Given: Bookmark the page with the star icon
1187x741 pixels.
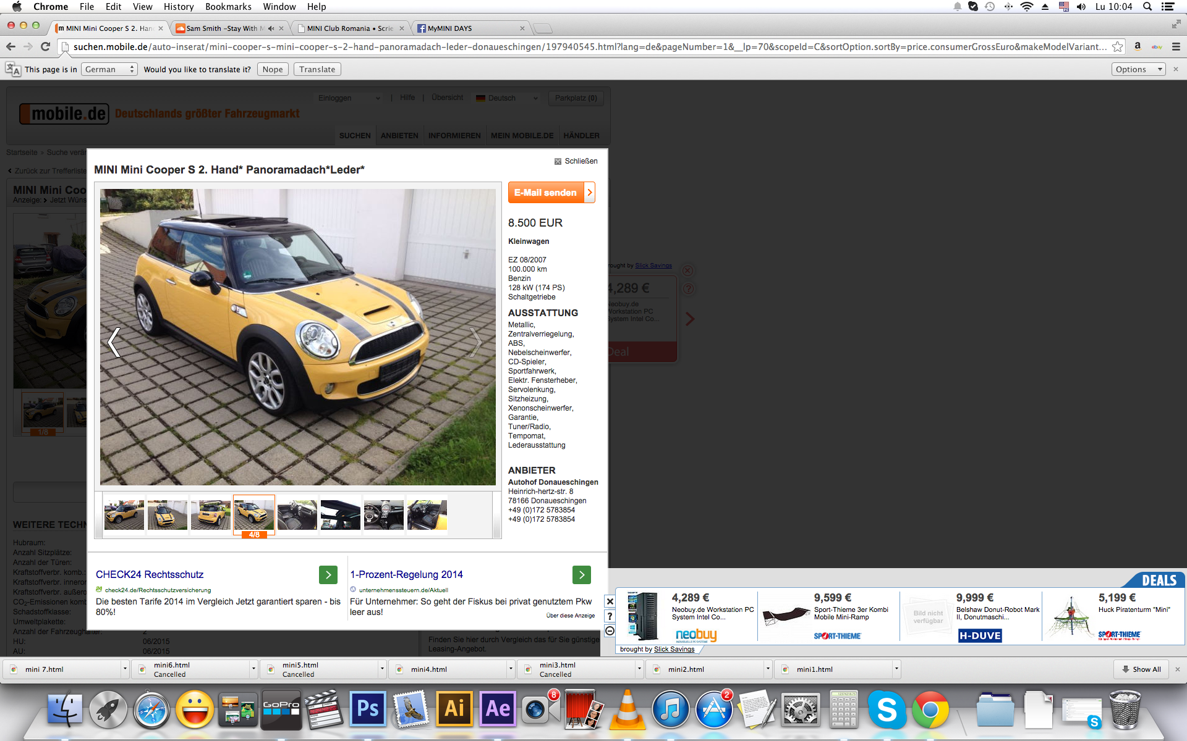Looking at the screenshot, I should click(x=1117, y=47).
